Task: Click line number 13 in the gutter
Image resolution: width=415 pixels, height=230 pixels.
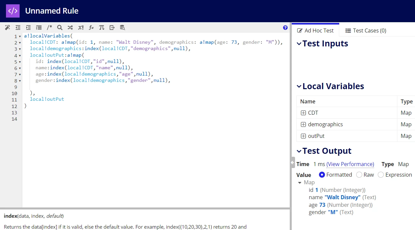Action: pos(14,113)
